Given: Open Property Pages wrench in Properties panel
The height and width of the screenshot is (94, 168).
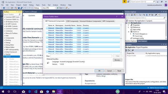Looking at the screenshot, I should click(x=133, y=50).
